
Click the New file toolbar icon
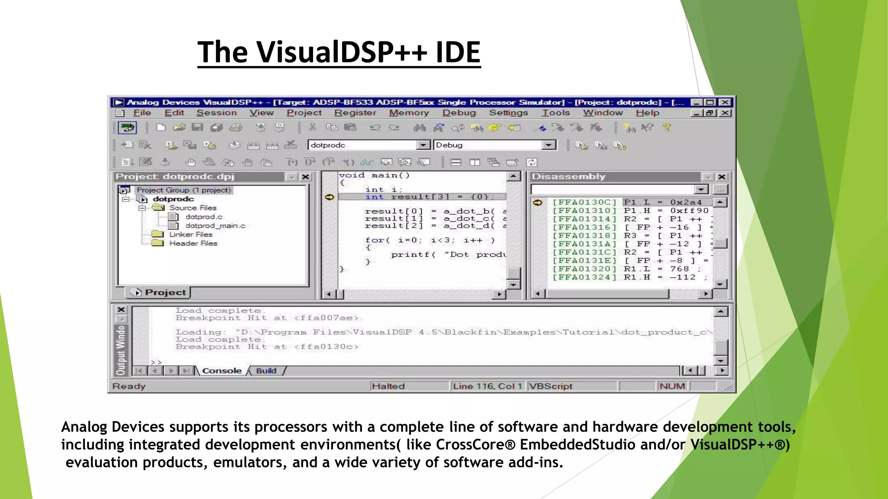(161, 127)
